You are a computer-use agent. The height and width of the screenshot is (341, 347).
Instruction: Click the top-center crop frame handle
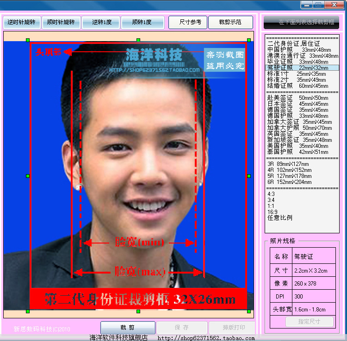(138, 40)
